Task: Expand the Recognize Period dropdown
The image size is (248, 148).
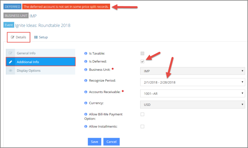Action: click(192, 82)
